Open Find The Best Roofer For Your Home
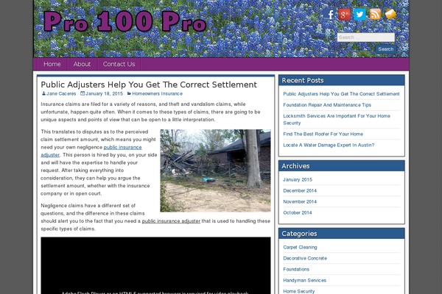 coord(323,134)
